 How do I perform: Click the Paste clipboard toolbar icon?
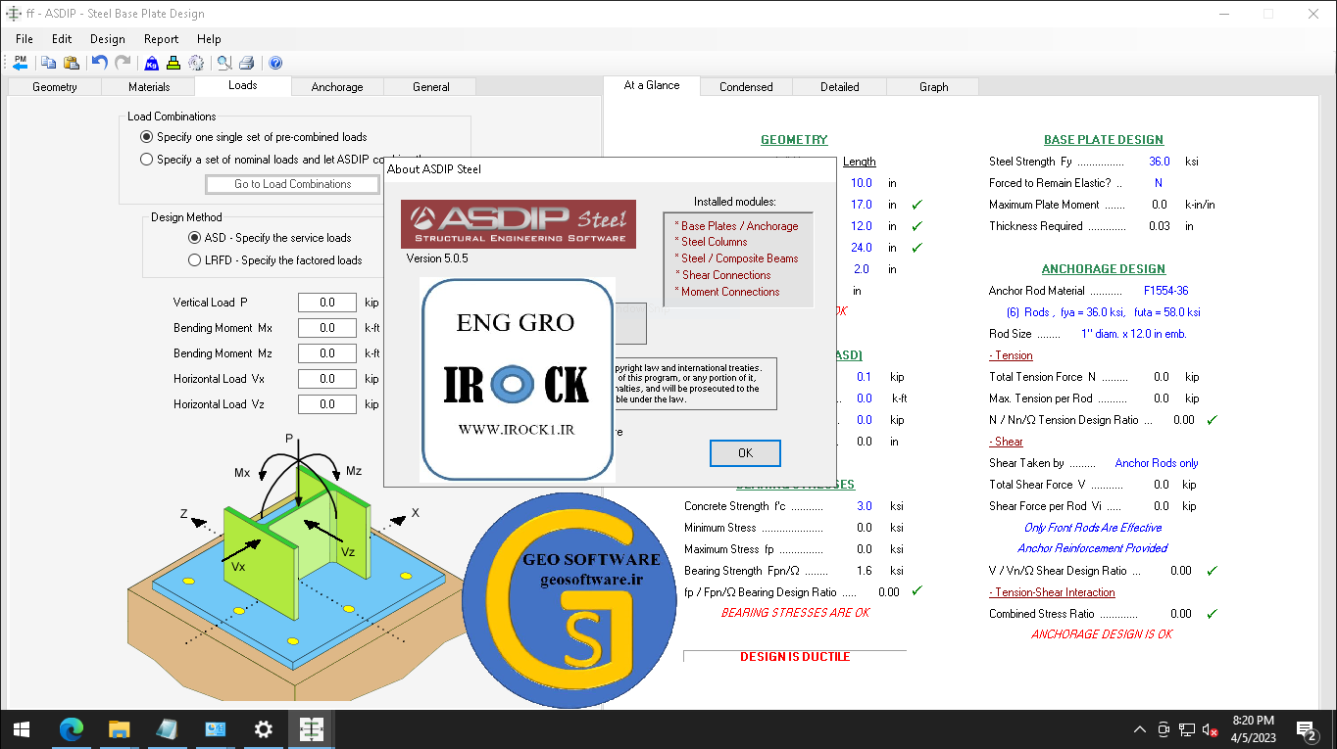coord(71,63)
